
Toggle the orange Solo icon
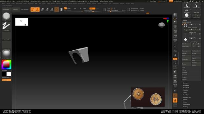point(175,100)
